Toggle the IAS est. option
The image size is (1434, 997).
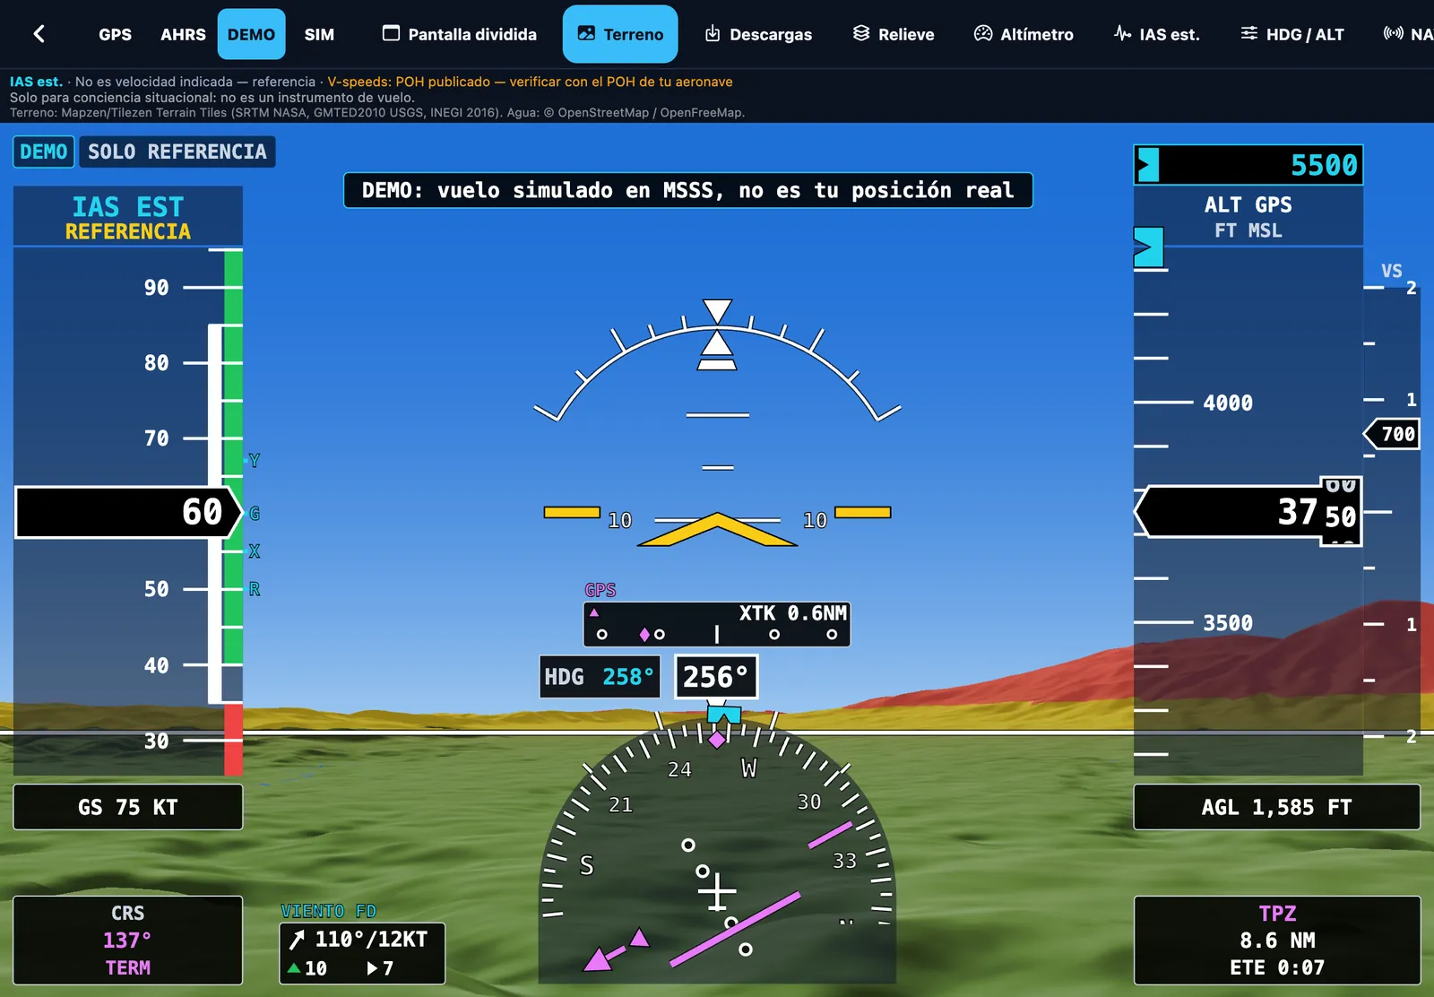(1156, 34)
